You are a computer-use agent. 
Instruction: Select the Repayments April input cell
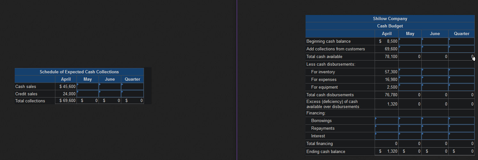tap(387, 128)
